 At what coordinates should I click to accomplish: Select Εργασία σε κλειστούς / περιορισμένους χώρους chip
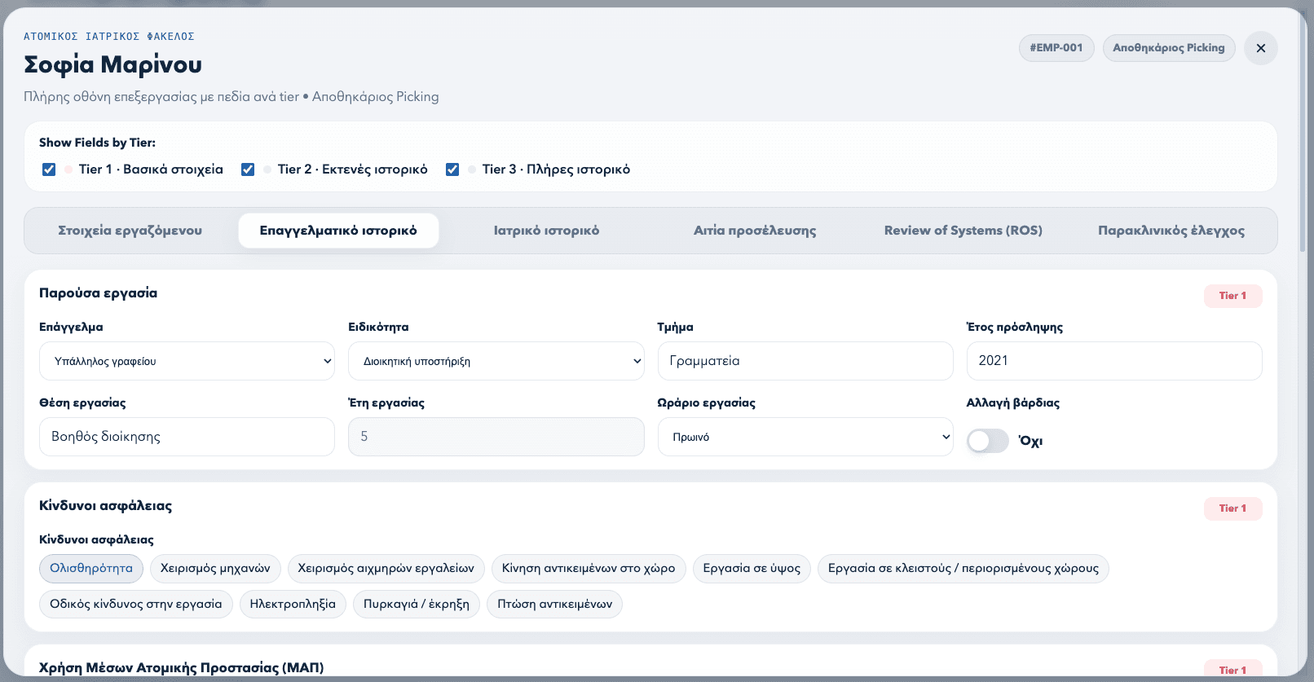(x=963, y=569)
